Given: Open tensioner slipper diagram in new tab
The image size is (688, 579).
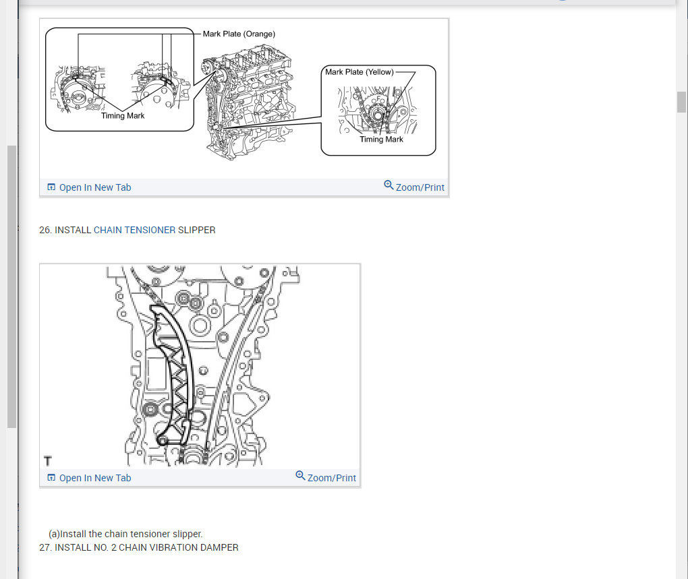Looking at the screenshot, I should (x=95, y=478).
